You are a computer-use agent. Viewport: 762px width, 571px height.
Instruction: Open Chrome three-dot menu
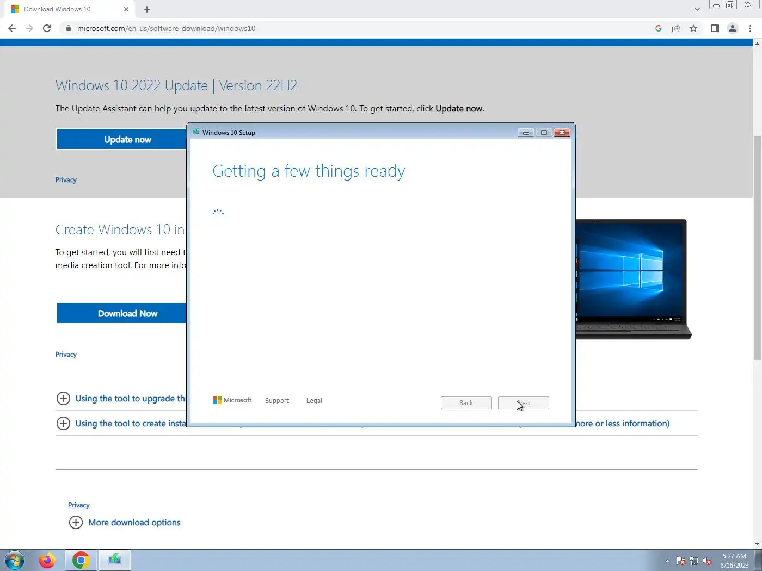(x=750, y=28)
